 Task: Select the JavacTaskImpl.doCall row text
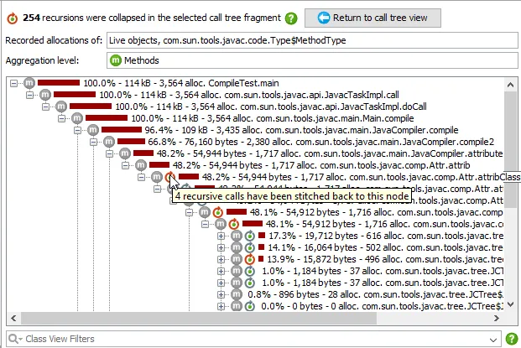tap(271, 106)
